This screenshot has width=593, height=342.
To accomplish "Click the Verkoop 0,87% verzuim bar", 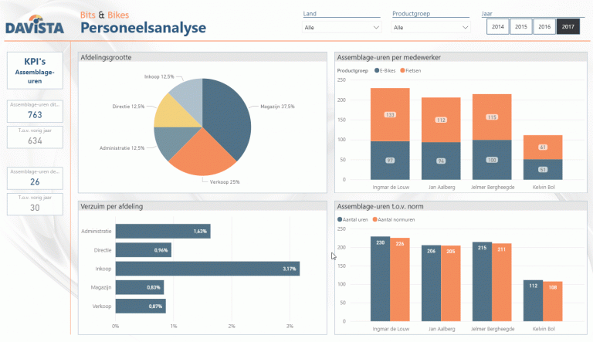I will pyautogui.click(x=141, y=306).
